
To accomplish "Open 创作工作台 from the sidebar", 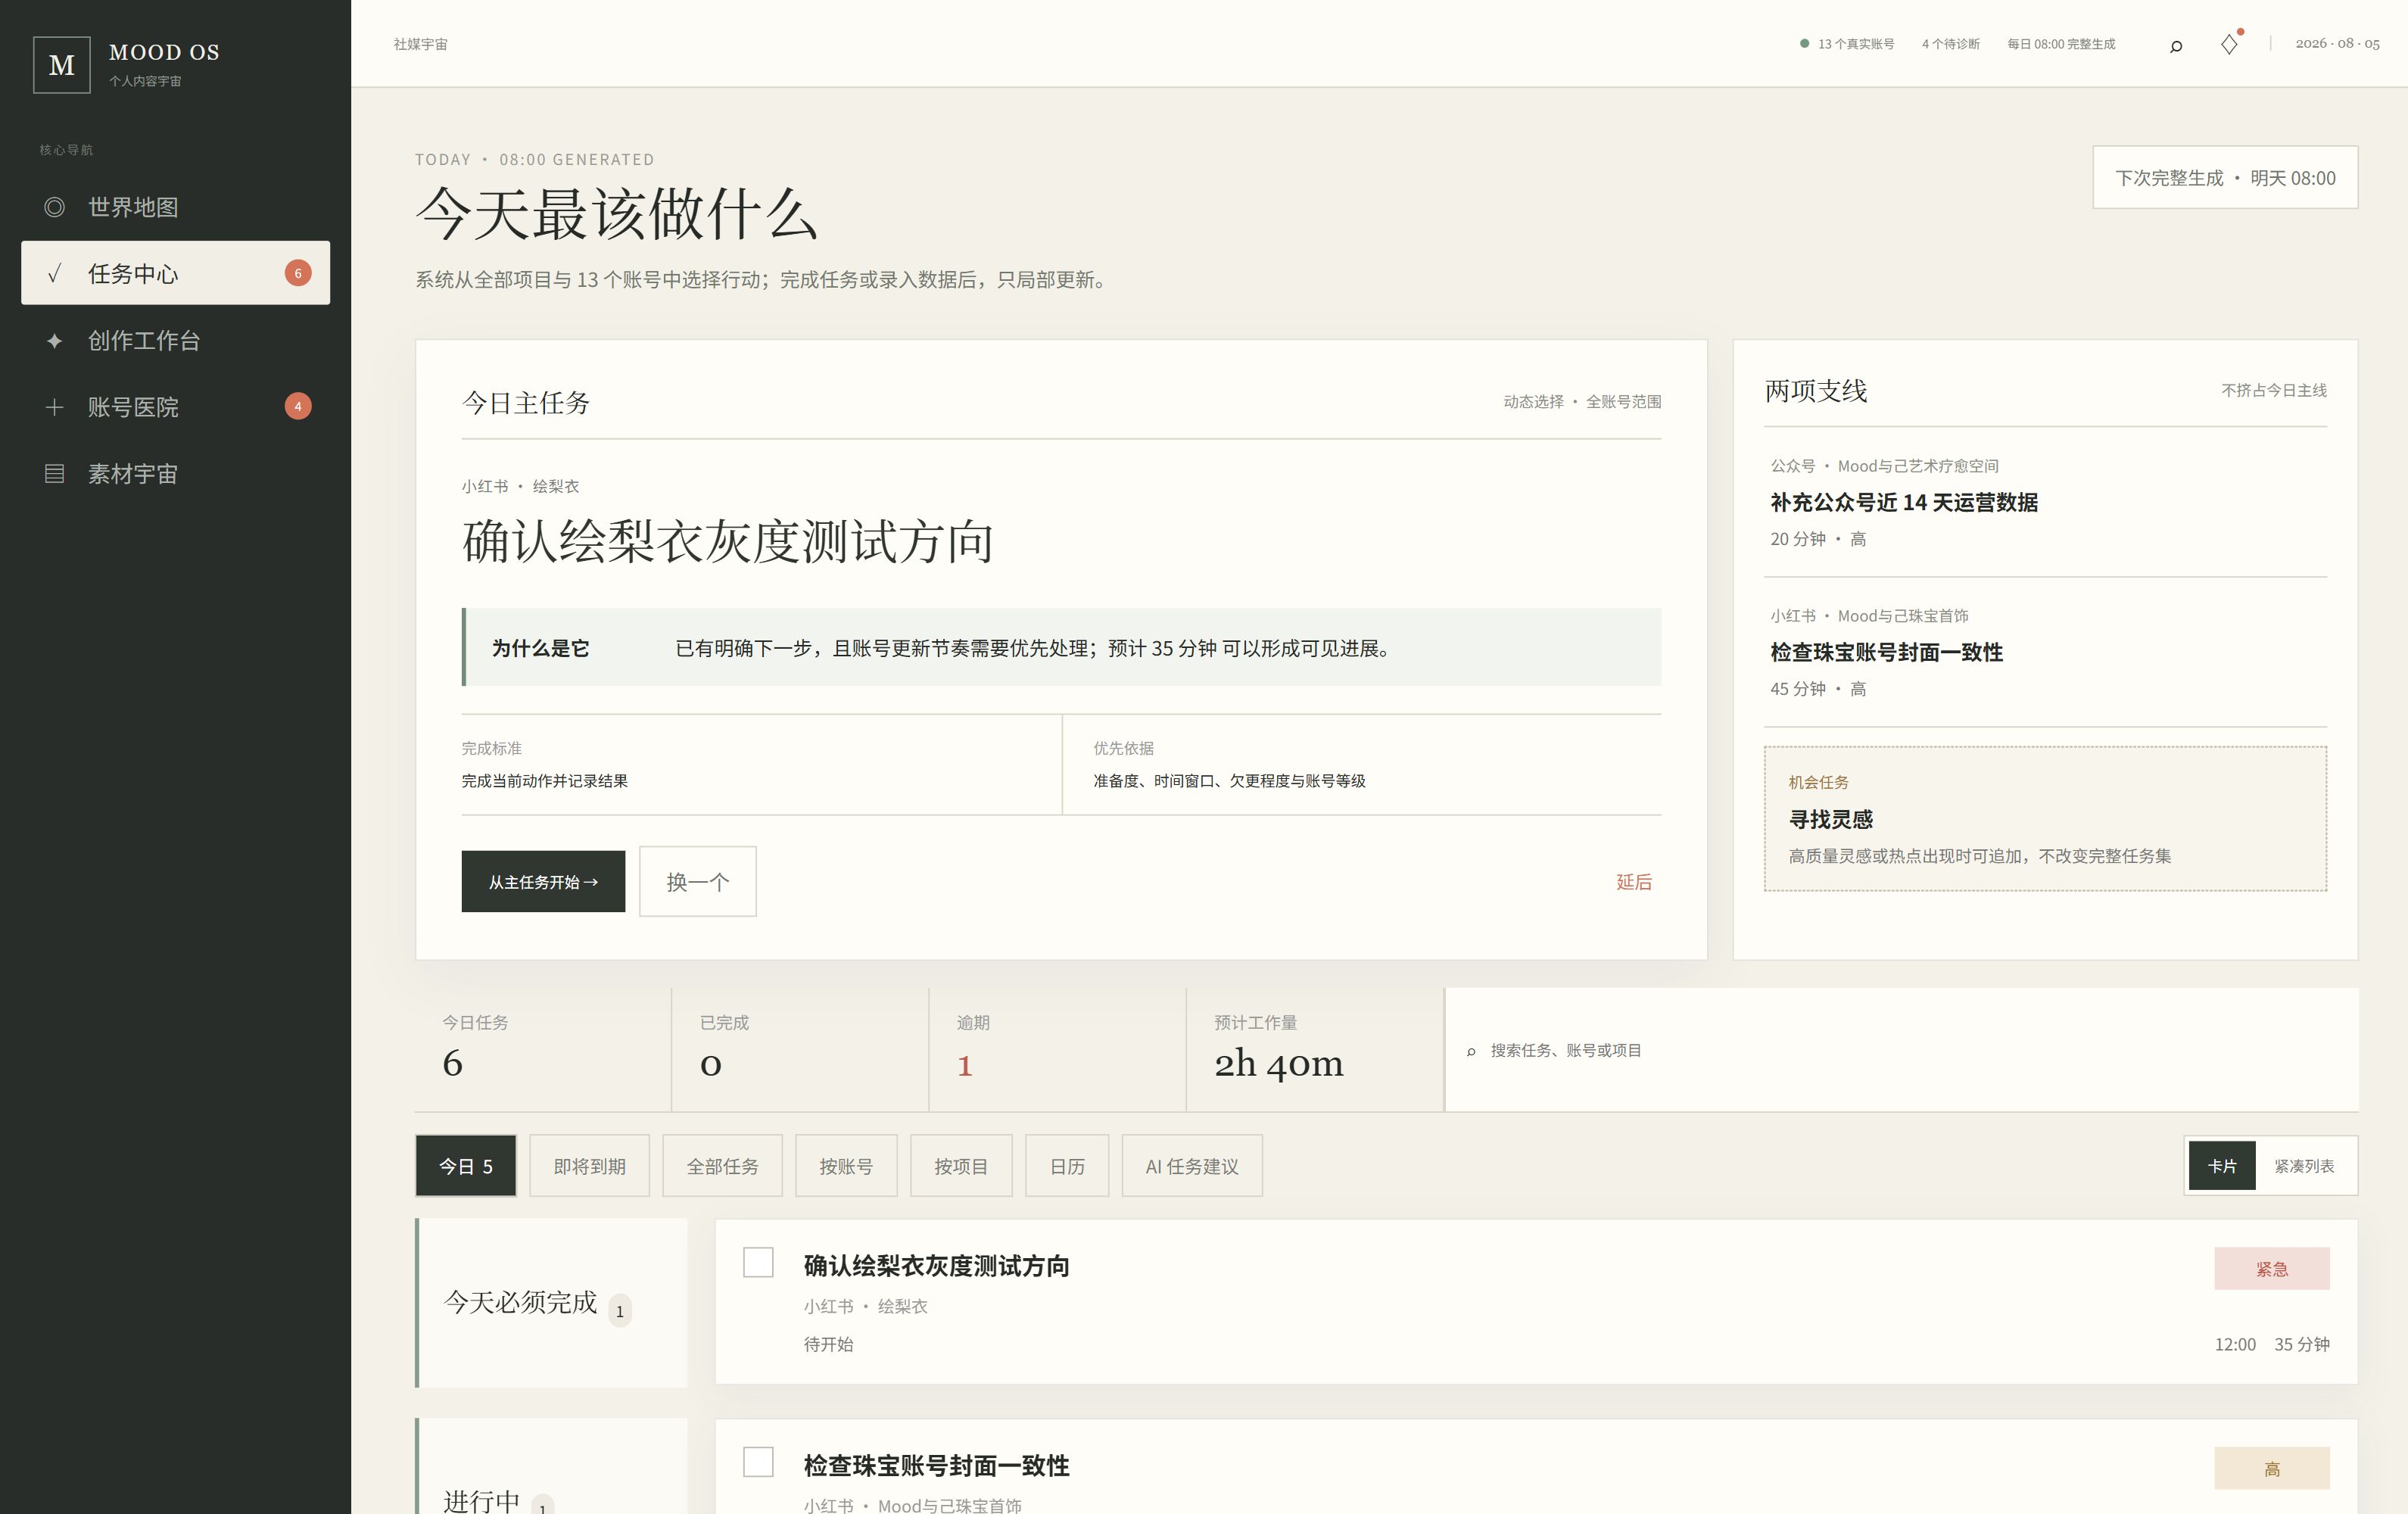I will [x=175, y=340].
